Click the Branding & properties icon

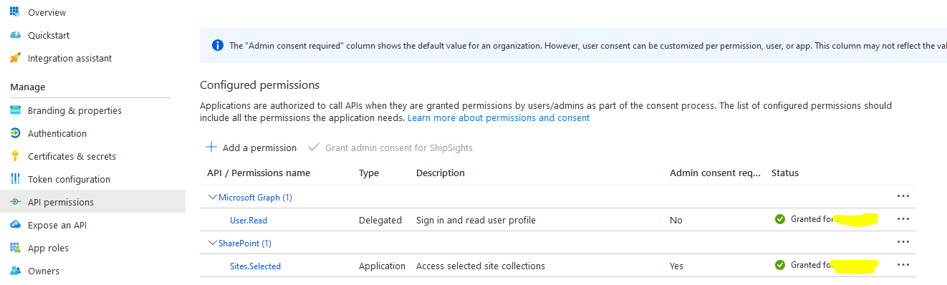click(14, 110)
